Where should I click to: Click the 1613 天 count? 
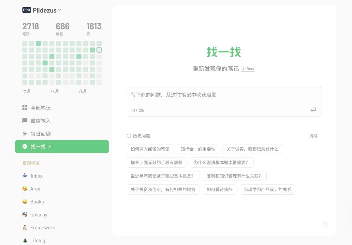(x=94, y=29)
